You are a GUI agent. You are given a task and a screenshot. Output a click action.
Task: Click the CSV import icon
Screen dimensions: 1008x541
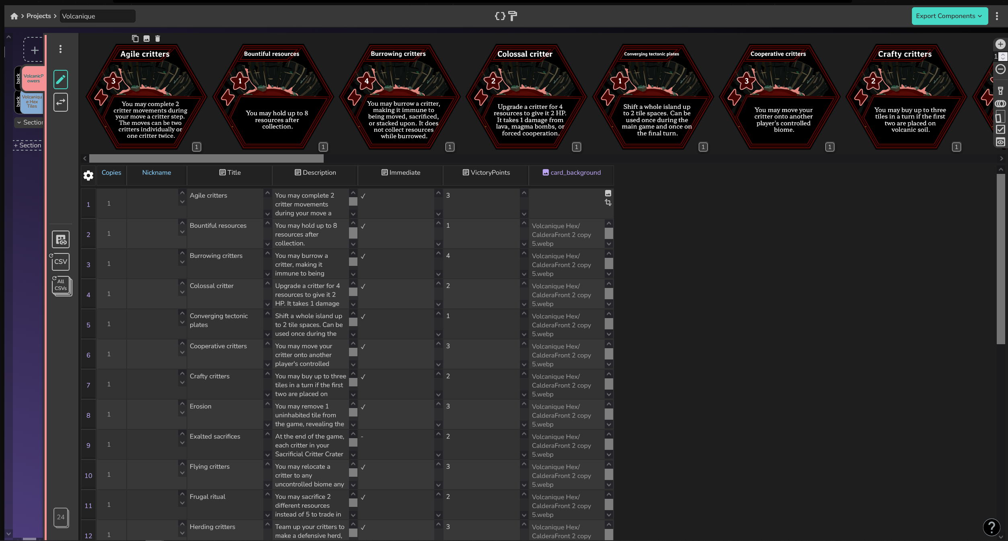click(x=61, y=262)
